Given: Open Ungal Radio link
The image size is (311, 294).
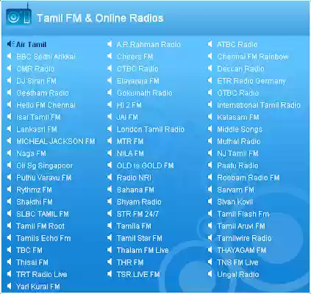Looking at the screenshot, I should coord(238,275).
